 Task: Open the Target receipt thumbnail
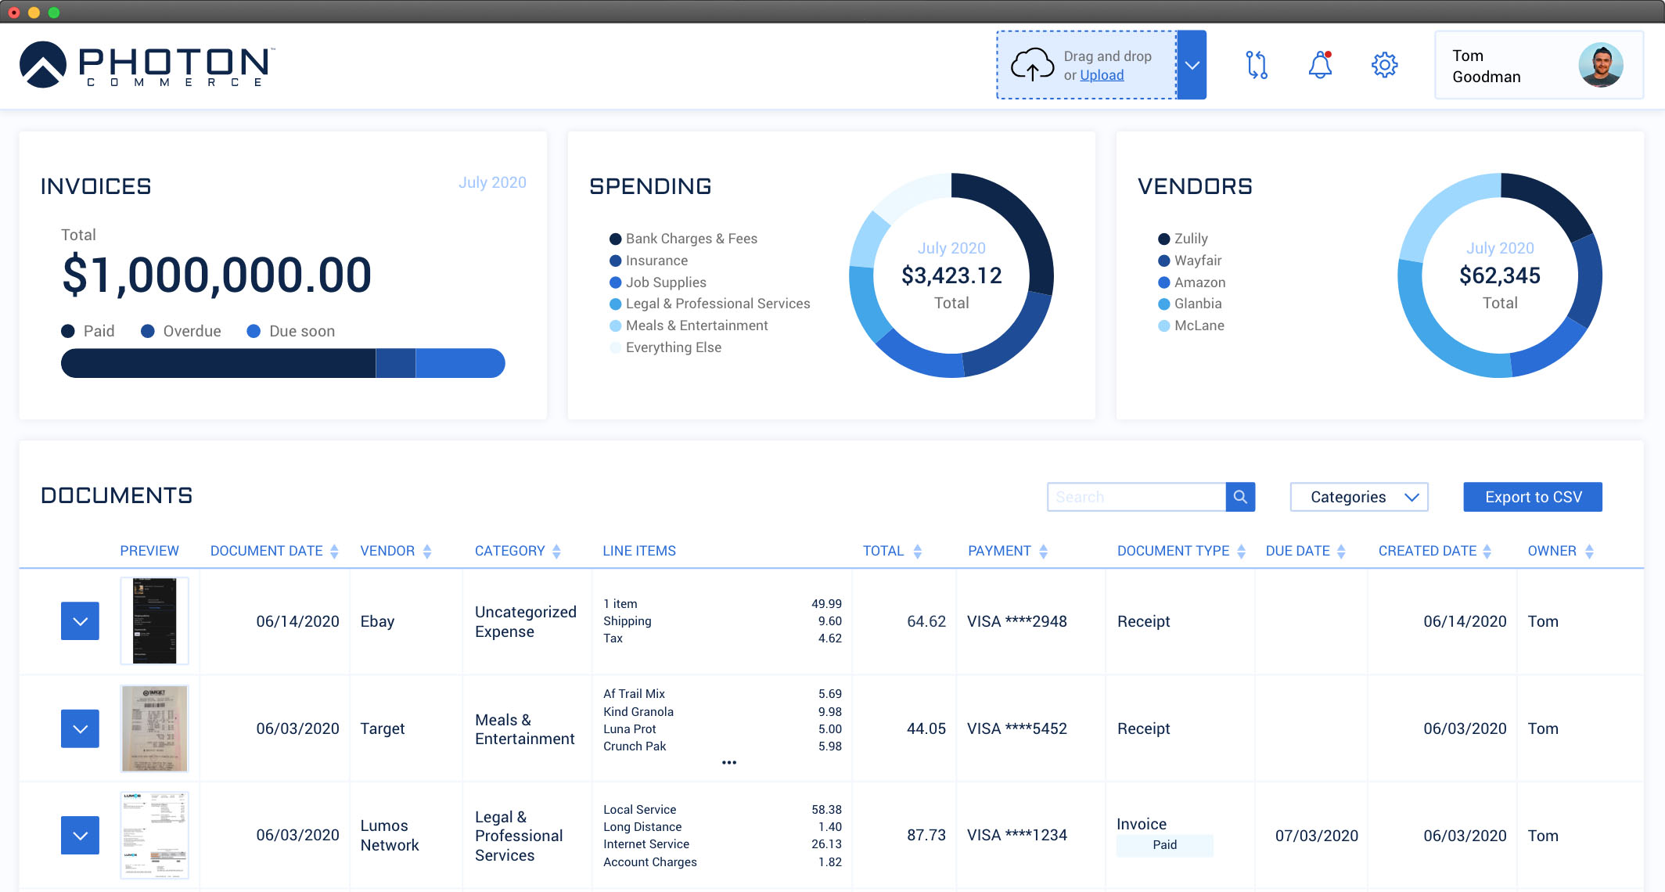click(x=154, y=728)
